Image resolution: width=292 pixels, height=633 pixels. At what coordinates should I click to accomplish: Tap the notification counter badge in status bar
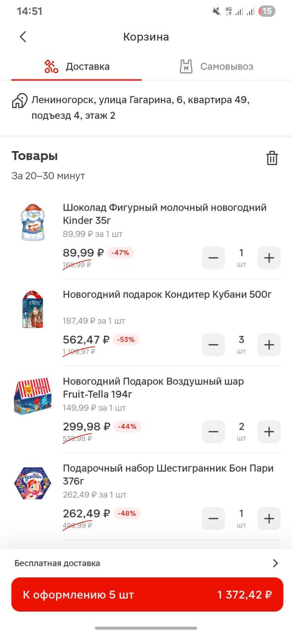(x=267, y=11)
